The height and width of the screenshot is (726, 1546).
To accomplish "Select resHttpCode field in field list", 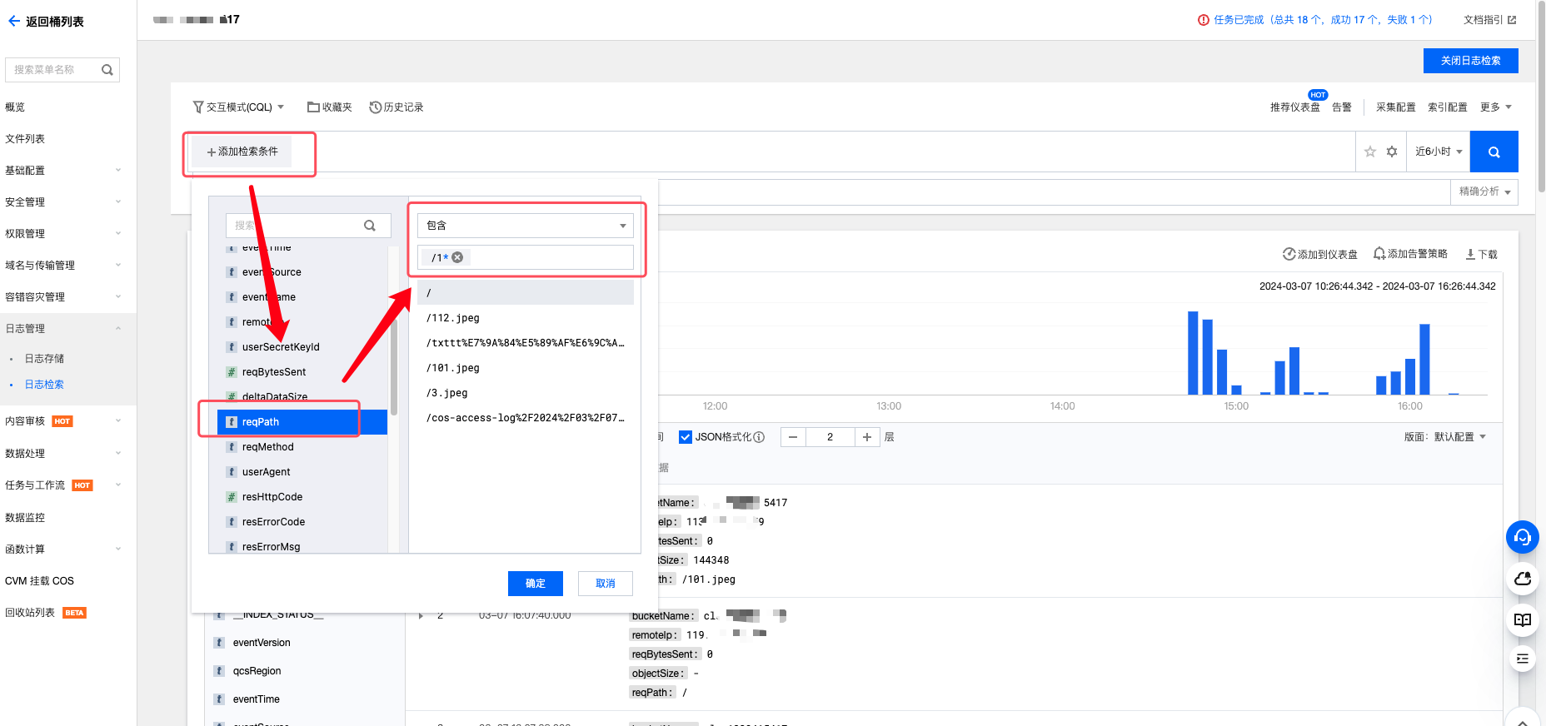I will pyautogui.click(x=302, y=497).
